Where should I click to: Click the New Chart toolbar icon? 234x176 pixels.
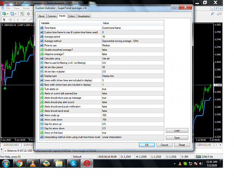click(4, 14)
